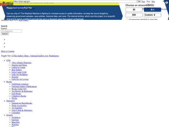Focus the Custom amount input field
169x127 pixels.
(x=158, y=15)
